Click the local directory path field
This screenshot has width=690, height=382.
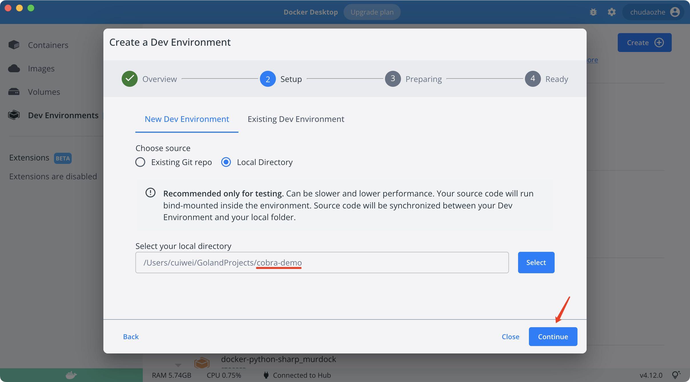tap(322, 262)
